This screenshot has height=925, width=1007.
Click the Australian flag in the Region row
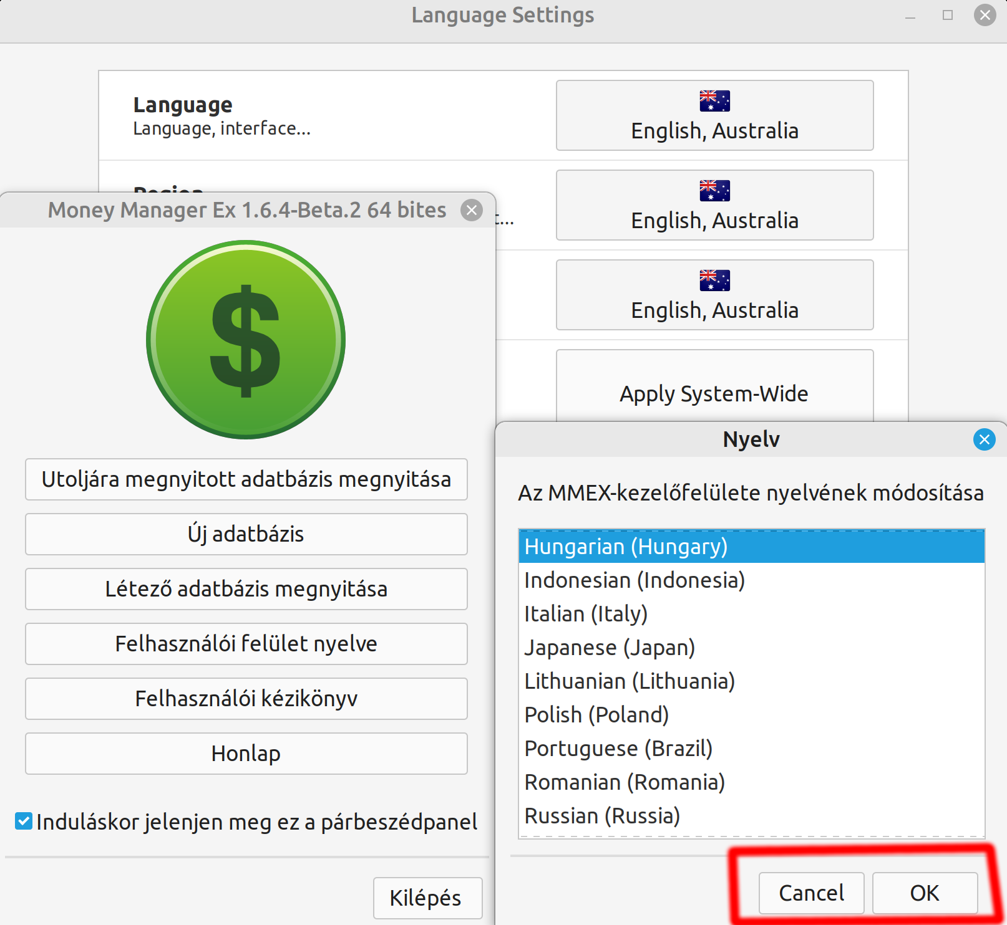pyautogui.click(x=714, y=189)
